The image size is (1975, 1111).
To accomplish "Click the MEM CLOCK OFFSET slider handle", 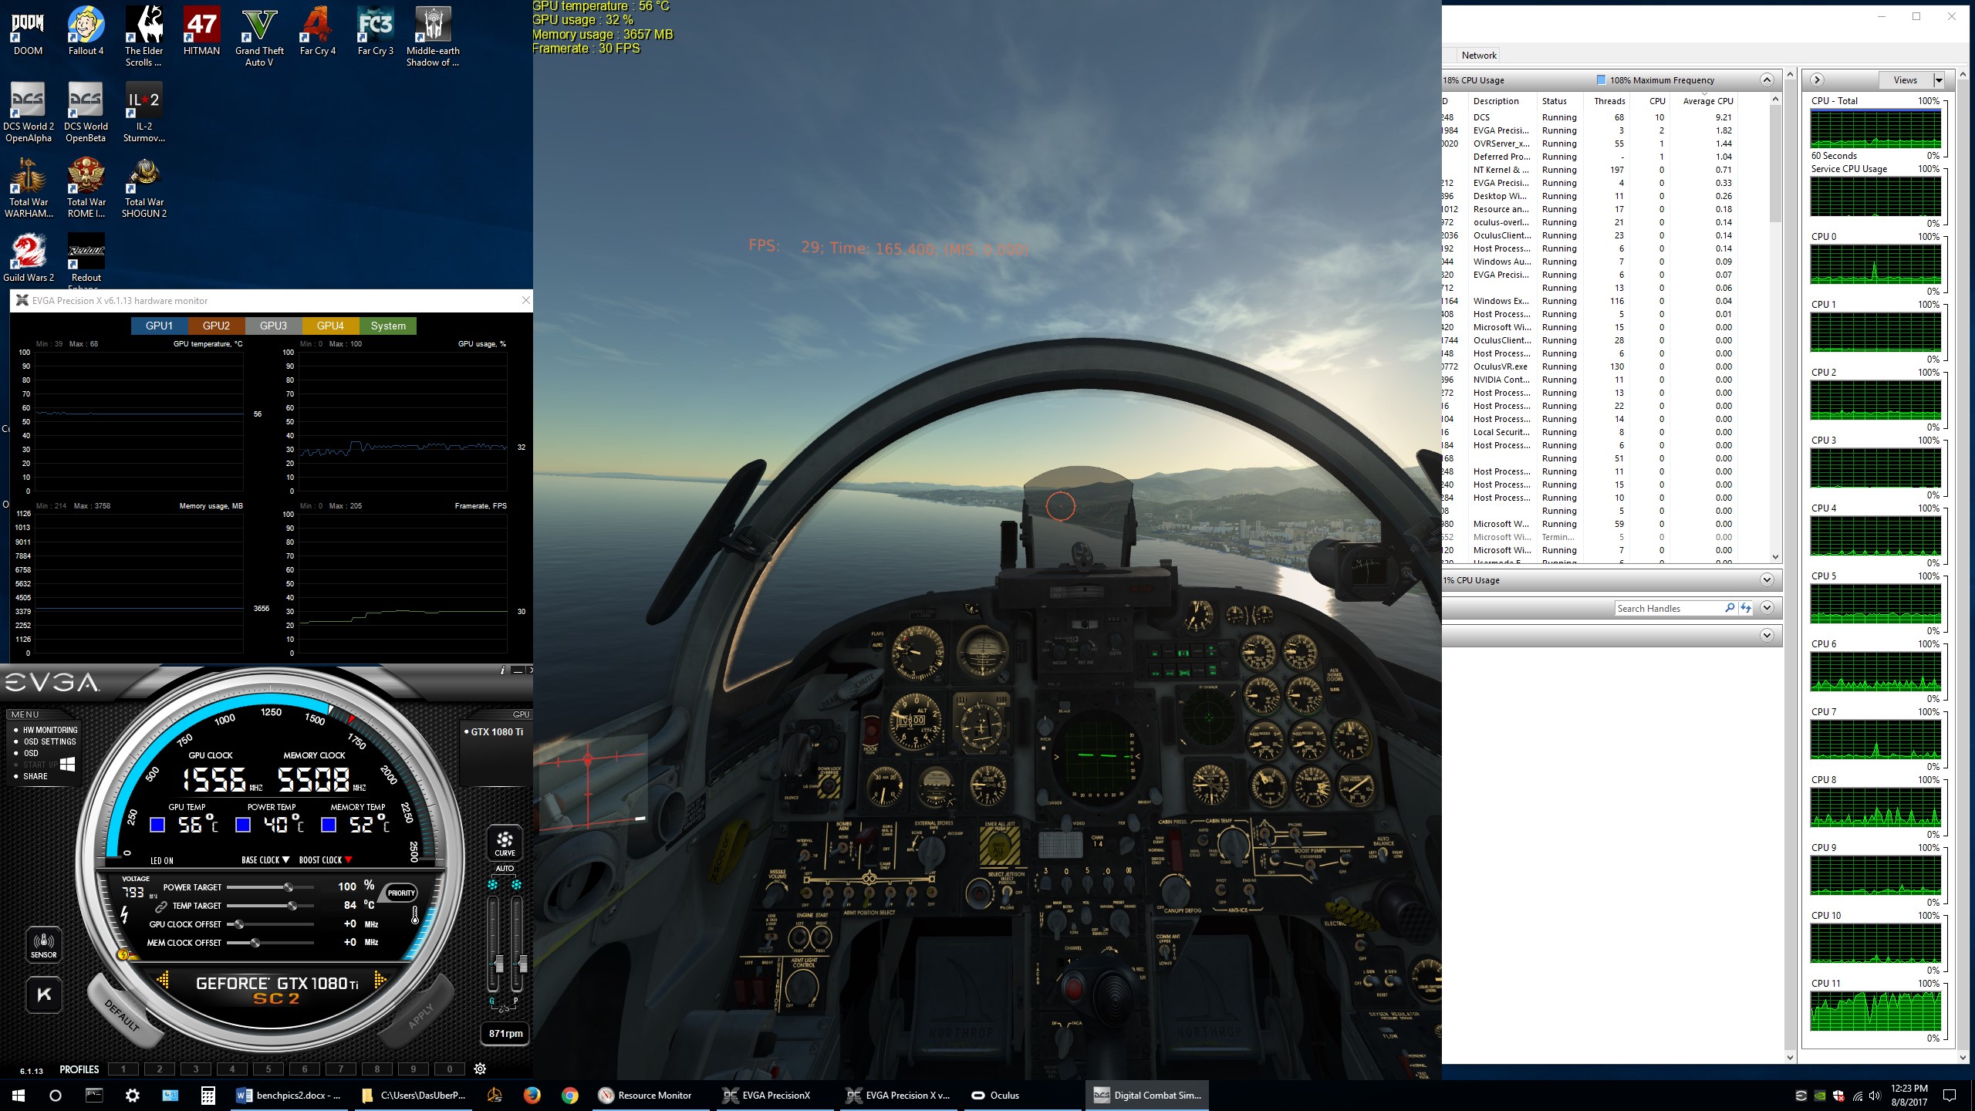I will point(255,943).
